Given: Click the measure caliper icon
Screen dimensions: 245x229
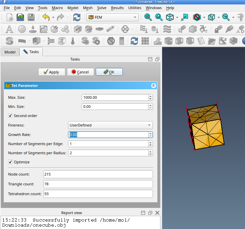Looking at the screenshot, I should [241, 17].
